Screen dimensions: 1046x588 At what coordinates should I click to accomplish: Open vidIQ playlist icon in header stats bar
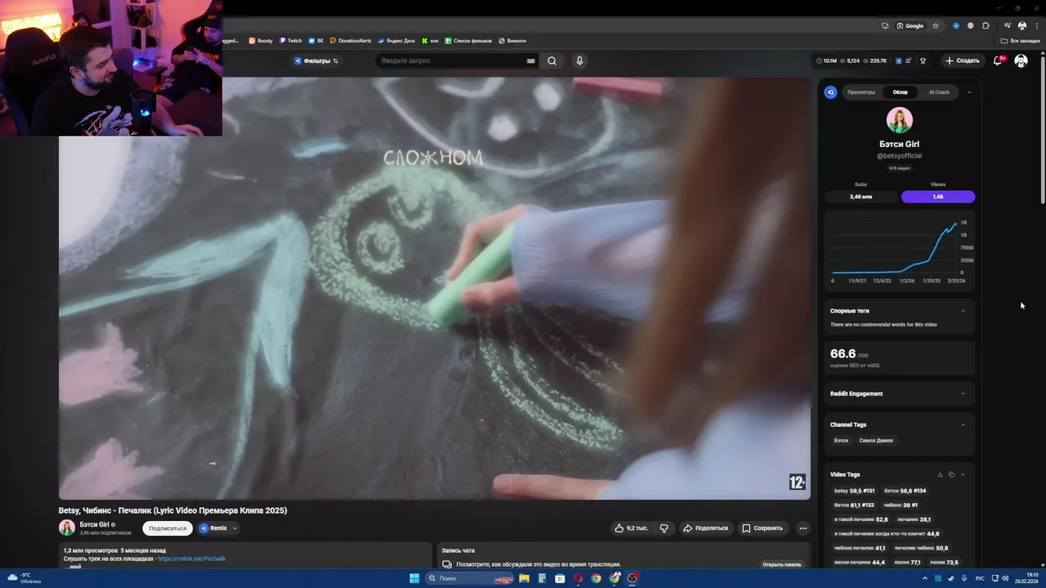pos(910,60)
